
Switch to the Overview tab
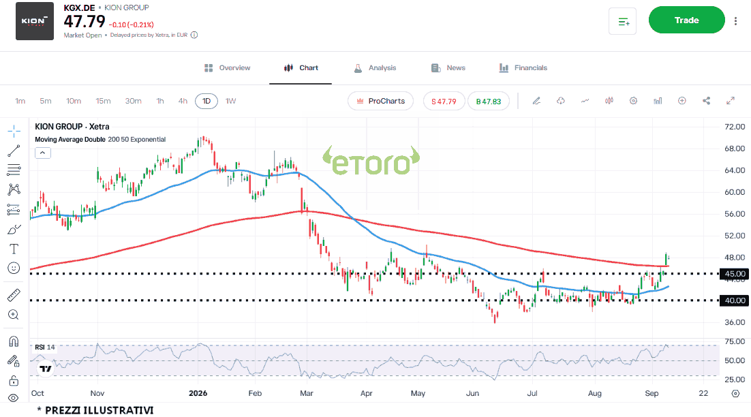point(227,68)
